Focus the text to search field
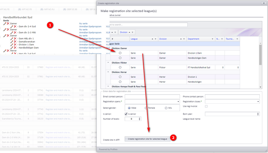The height and width of the screenshot is (153, 268). 148,25
